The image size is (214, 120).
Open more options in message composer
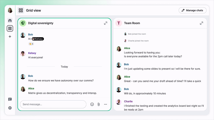(105, 104)
